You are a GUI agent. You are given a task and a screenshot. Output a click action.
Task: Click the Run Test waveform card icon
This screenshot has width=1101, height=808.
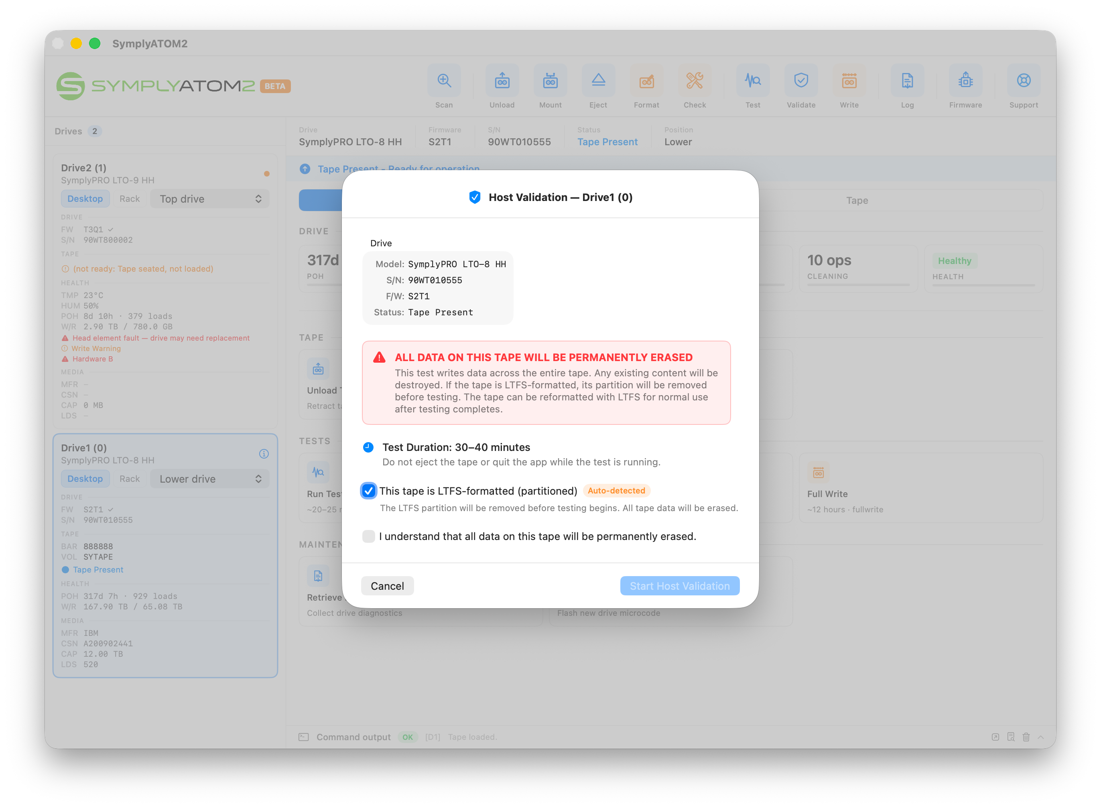[x=318, y=473]
